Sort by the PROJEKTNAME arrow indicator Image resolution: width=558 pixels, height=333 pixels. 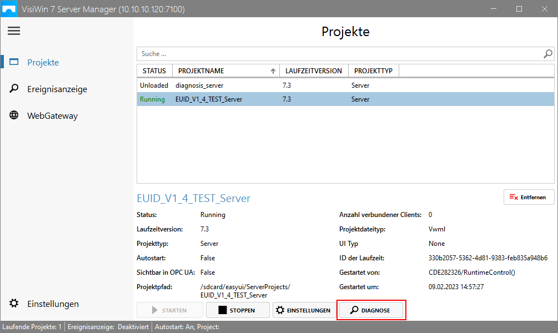click(273, 71)
